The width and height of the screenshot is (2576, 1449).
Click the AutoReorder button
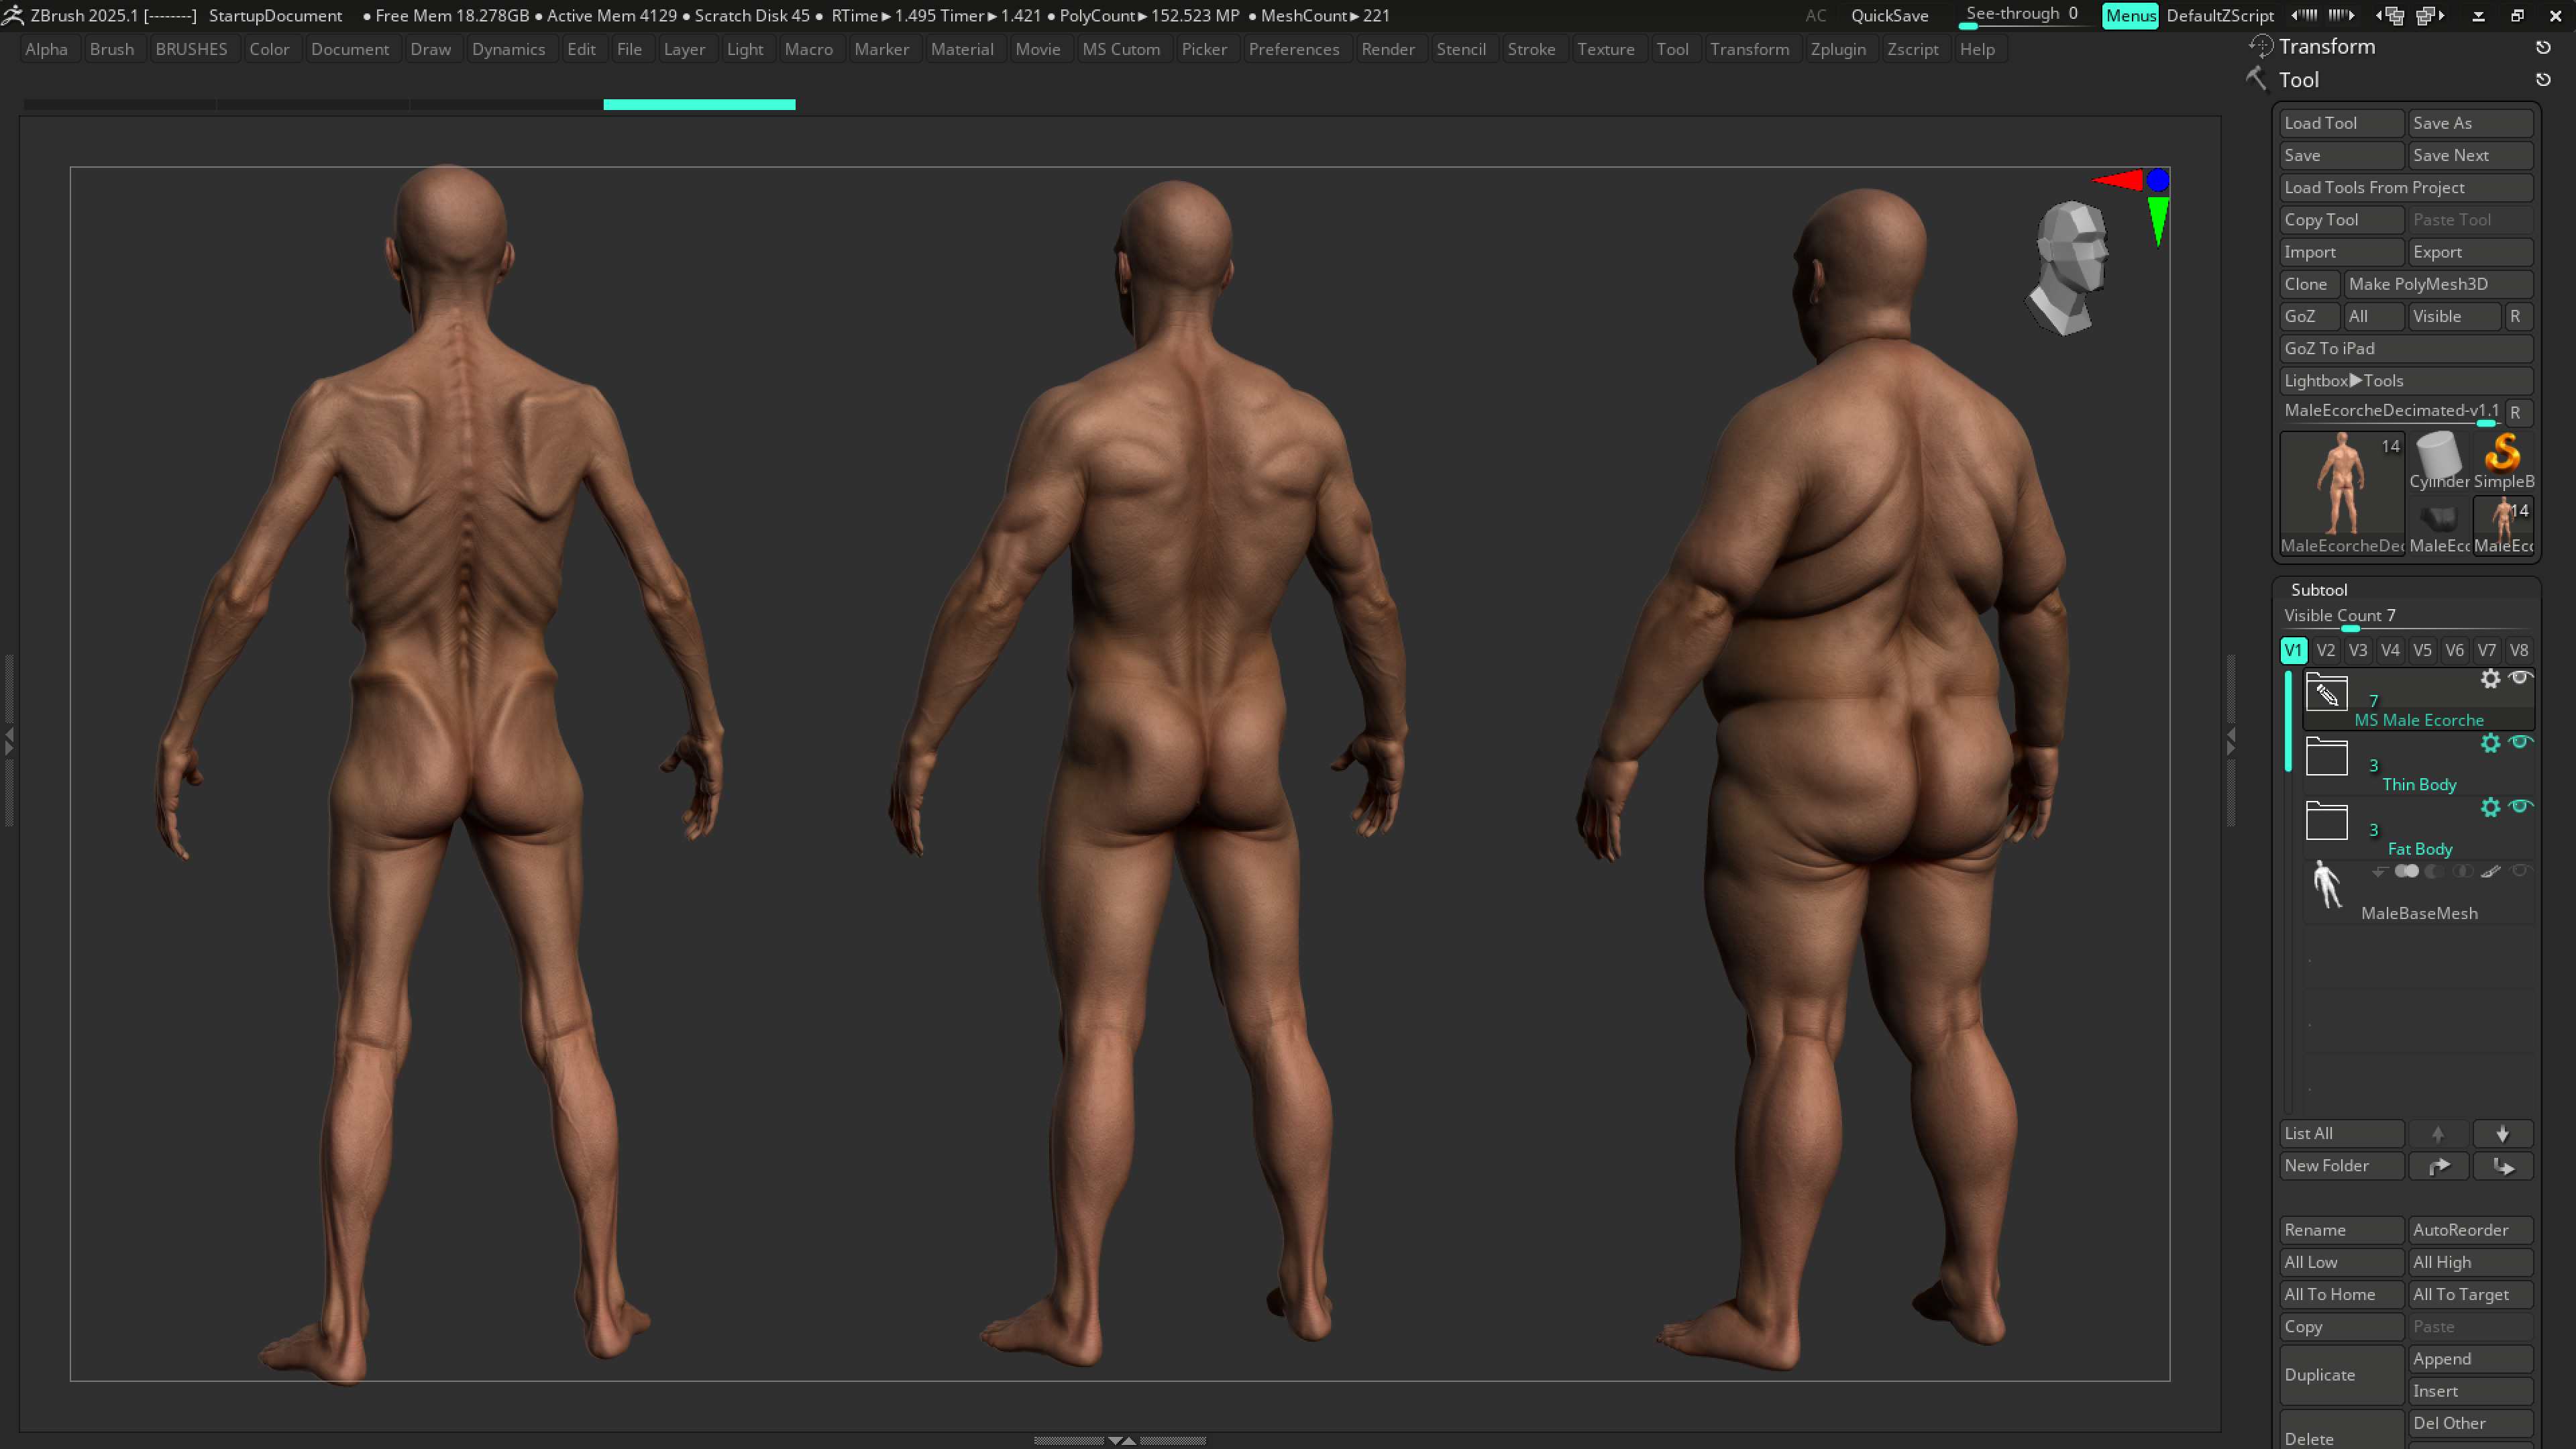tap(2470, 1230)
